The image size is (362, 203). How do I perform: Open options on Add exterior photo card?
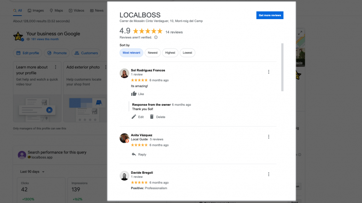106,67
